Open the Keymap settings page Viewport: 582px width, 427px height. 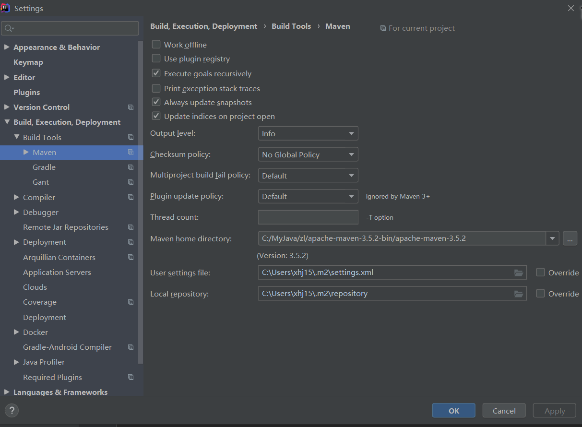[x=28, y=62]
